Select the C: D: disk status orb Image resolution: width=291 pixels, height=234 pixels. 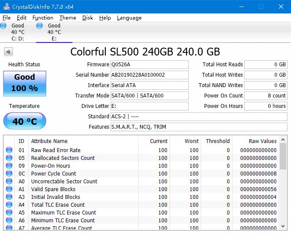tap(4, 26)
